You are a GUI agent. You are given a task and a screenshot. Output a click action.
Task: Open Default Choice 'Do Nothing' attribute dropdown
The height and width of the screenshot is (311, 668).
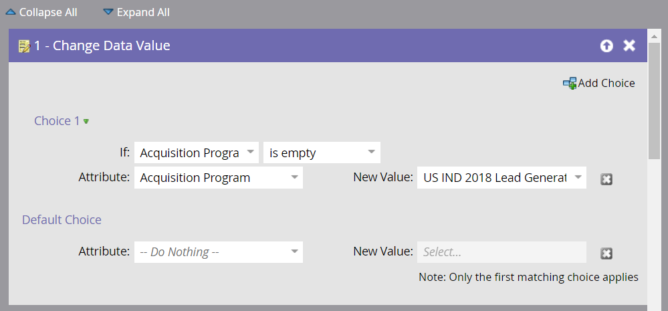pyautogui.click(x=219, y=251)
